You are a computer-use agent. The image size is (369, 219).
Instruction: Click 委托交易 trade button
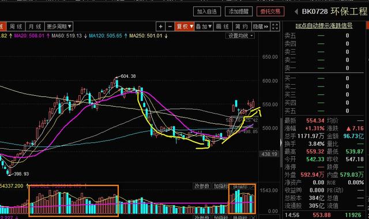tap(270, 12)
